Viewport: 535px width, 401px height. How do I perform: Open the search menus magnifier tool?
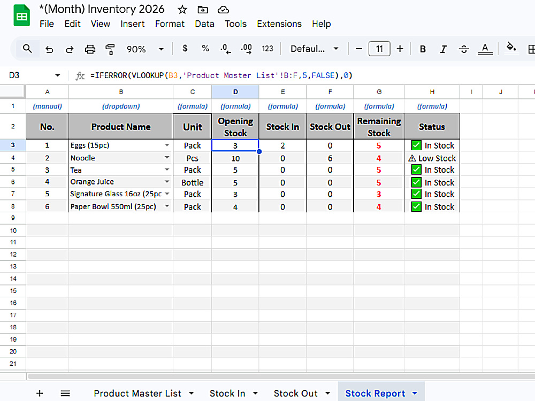[27, 49]
